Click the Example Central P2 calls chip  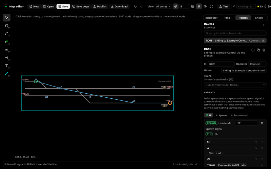tap(232, 165)
